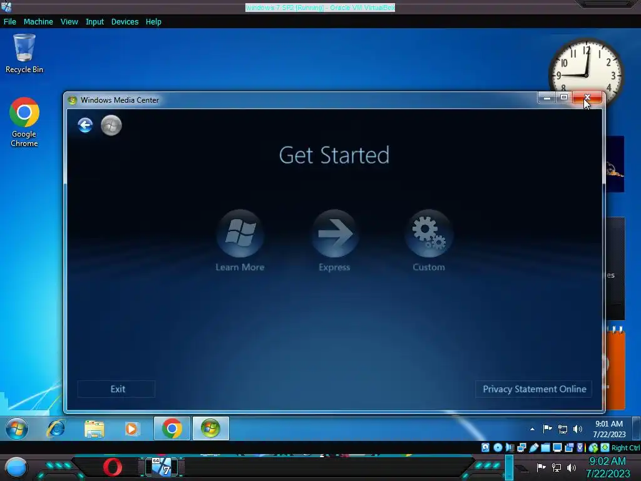The height and width of the screenshot is (481, 641).
Task: Launch Internet Explorer from the guest taskbar
Action: click(56, 428)
